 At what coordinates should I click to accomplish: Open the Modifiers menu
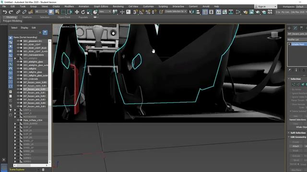point(69,6)
